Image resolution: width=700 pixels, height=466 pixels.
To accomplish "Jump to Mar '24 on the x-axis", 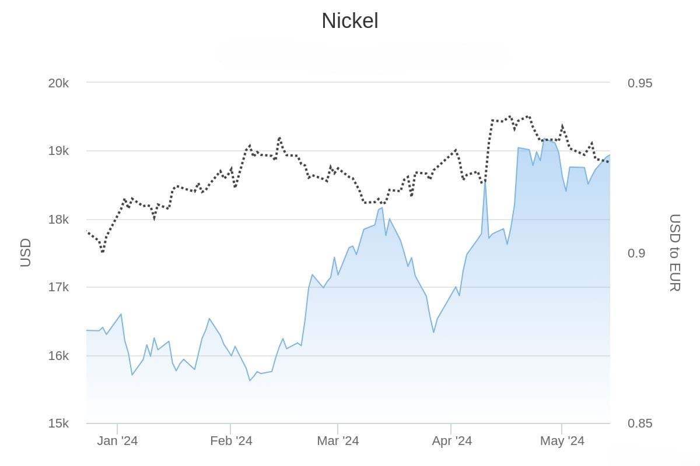I will pyautogui.click(x=338, y=441).
